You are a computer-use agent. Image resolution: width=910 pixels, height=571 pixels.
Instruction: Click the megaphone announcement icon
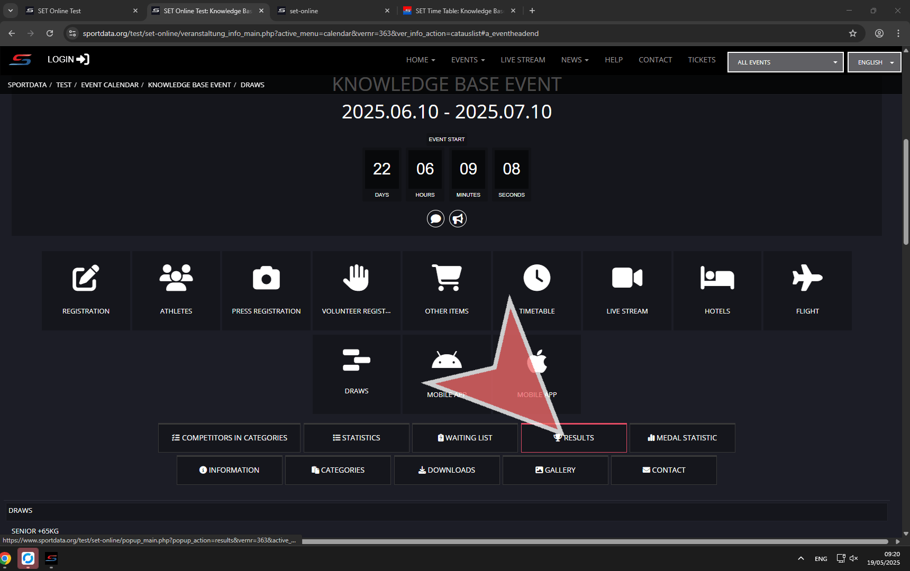pos(458,219)
